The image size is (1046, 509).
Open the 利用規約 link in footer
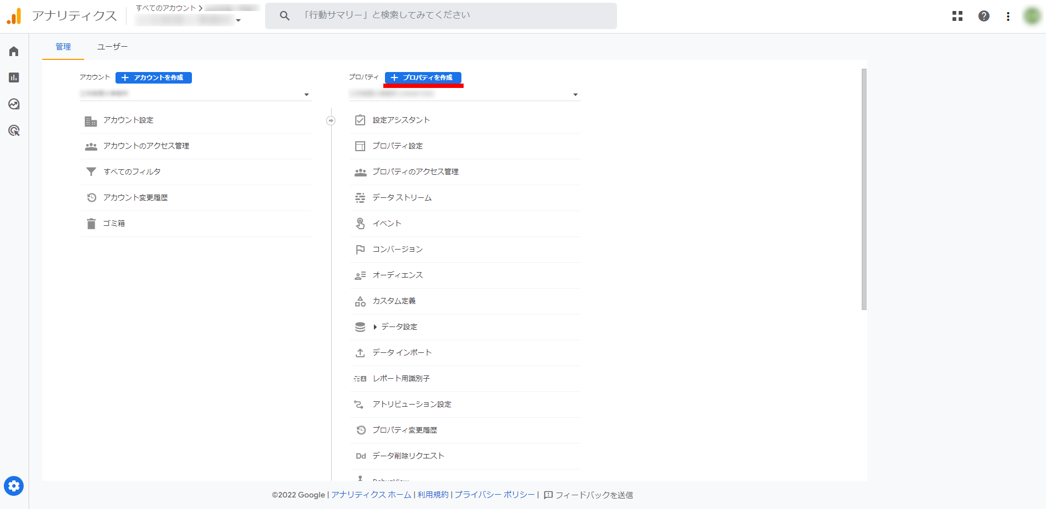(433, 495)
